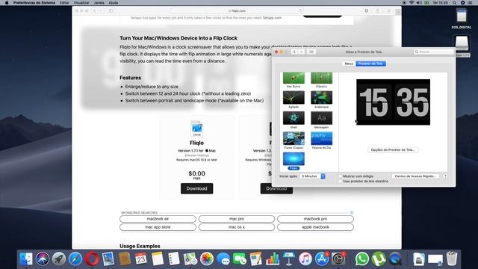
Task: Download Fliqlo Windows version
Action: coord(276,188)
